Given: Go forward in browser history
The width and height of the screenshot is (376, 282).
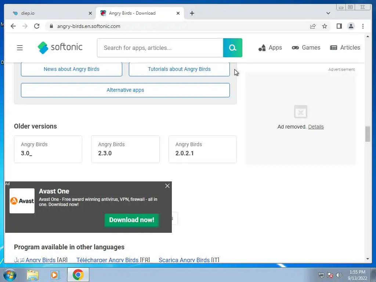Looking at the screenshot, I should pyautogui.click(x=25, y=26).
